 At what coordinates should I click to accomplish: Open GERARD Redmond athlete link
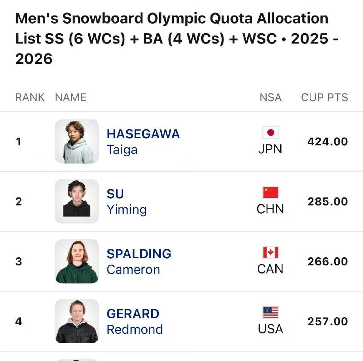coord(135,321)
